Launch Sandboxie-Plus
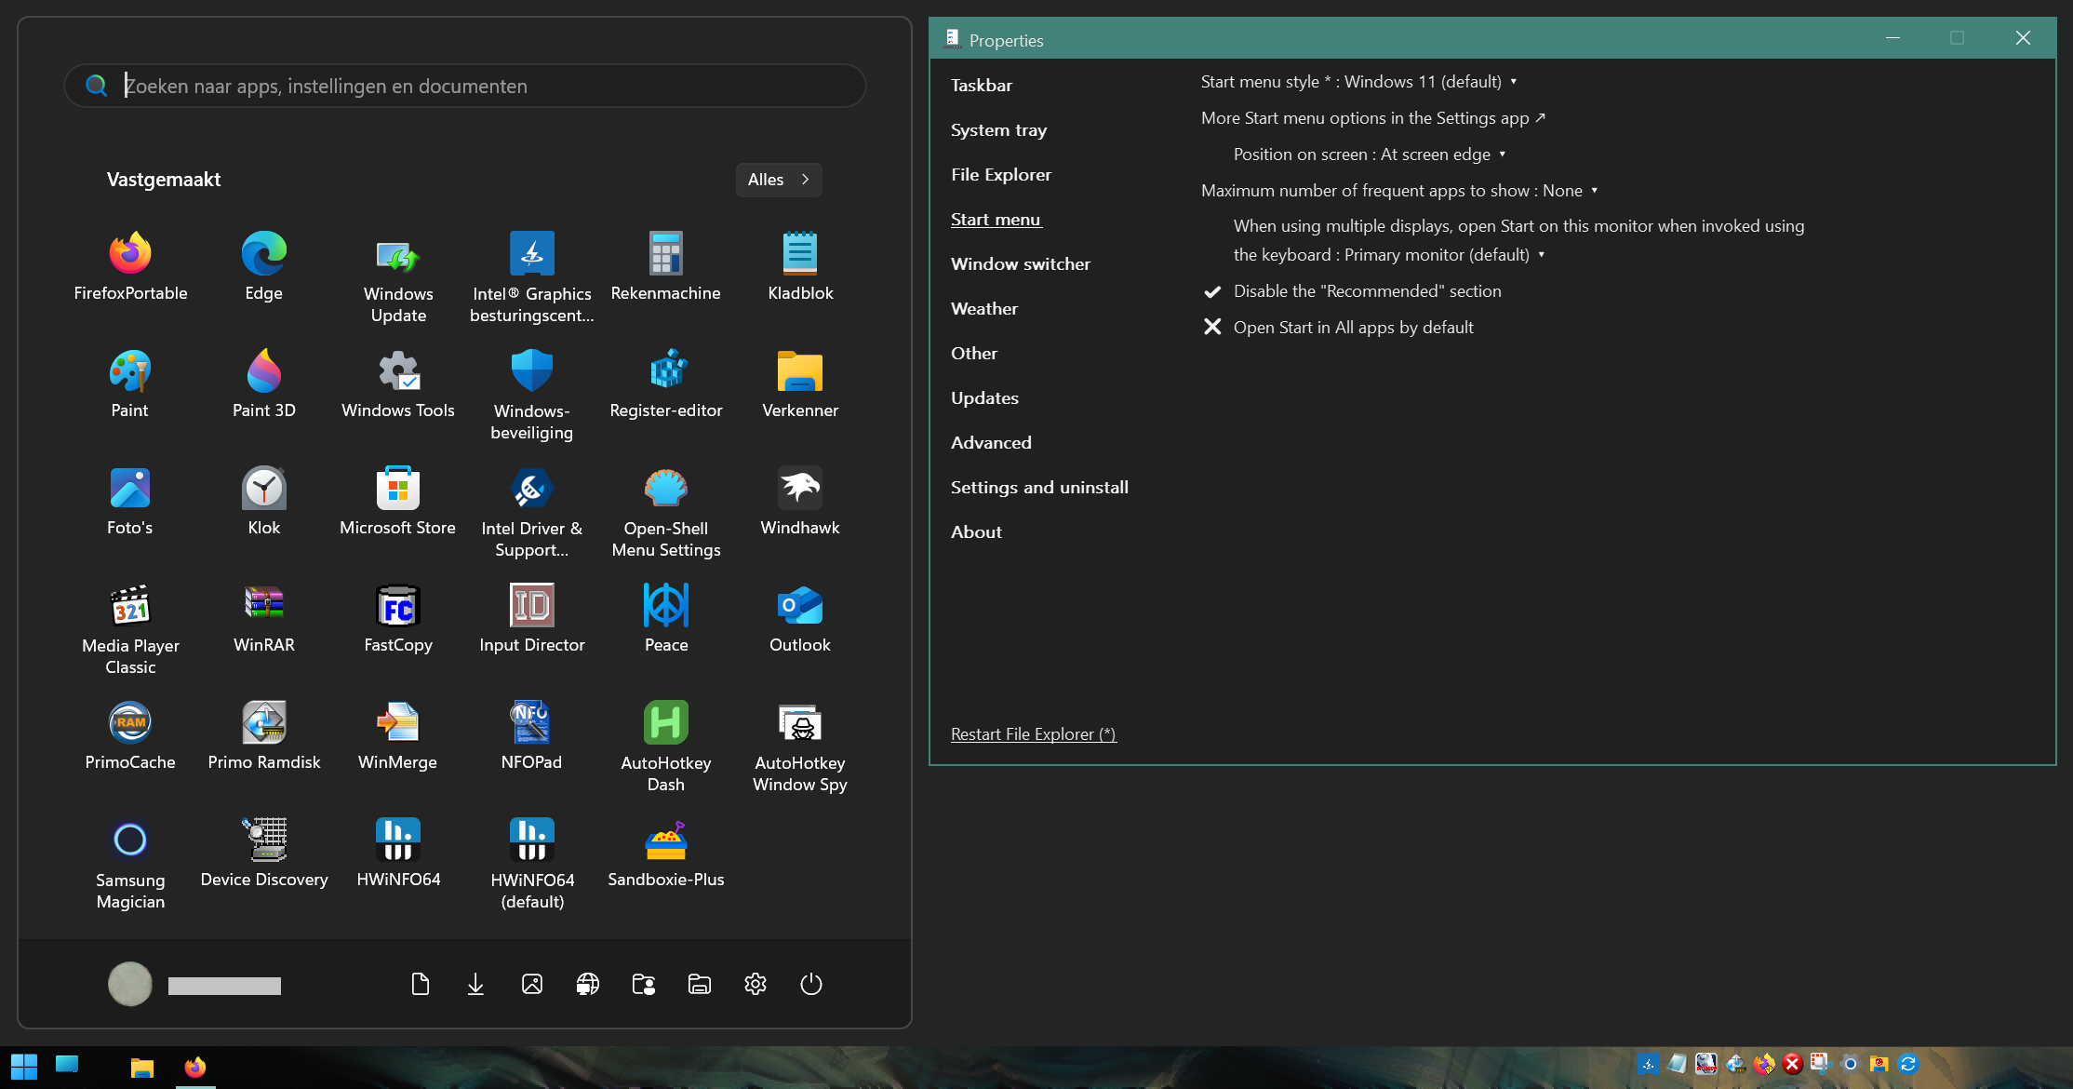This screenshot has width=2073, height=1089. point(666,853)
